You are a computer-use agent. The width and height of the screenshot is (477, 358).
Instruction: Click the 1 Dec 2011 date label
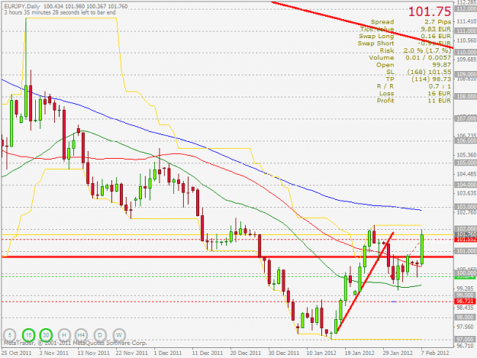[x=168, y=353]
